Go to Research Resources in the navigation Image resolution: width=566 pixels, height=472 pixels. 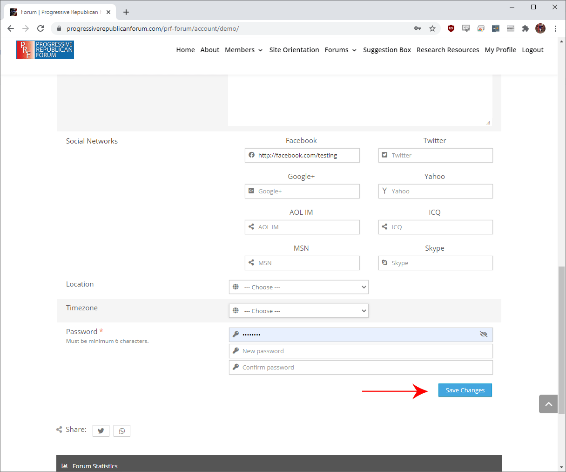[x=447, y=50]
